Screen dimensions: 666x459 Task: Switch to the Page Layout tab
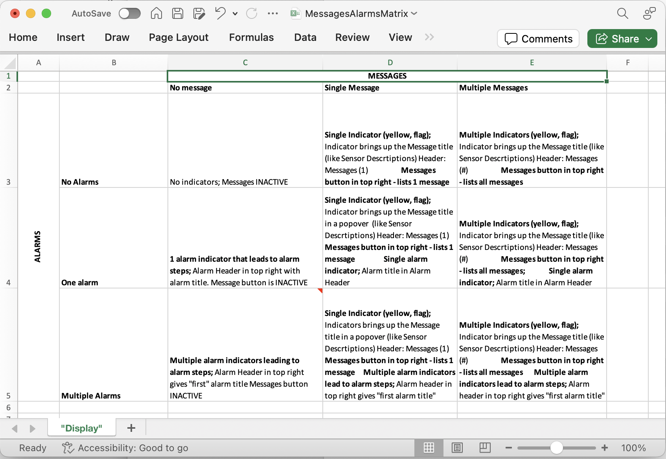(178, 37)
